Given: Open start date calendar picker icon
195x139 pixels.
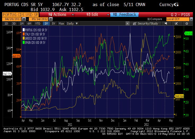Looking at the screenshot, I should tap(24, 19).
